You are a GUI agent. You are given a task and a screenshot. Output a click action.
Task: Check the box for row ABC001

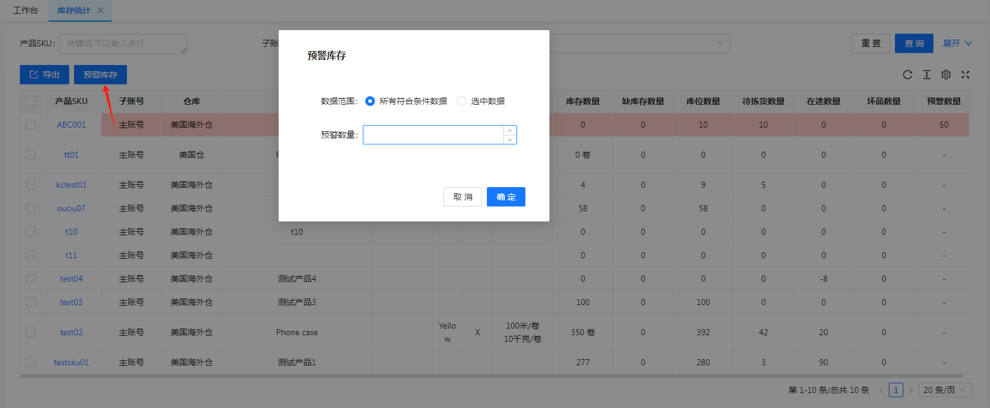point(31,125)
